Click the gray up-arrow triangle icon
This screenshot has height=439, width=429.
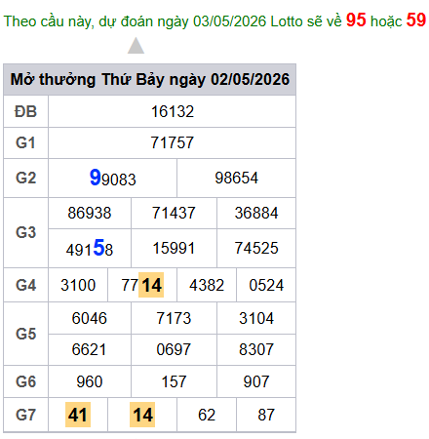[136, 45]
